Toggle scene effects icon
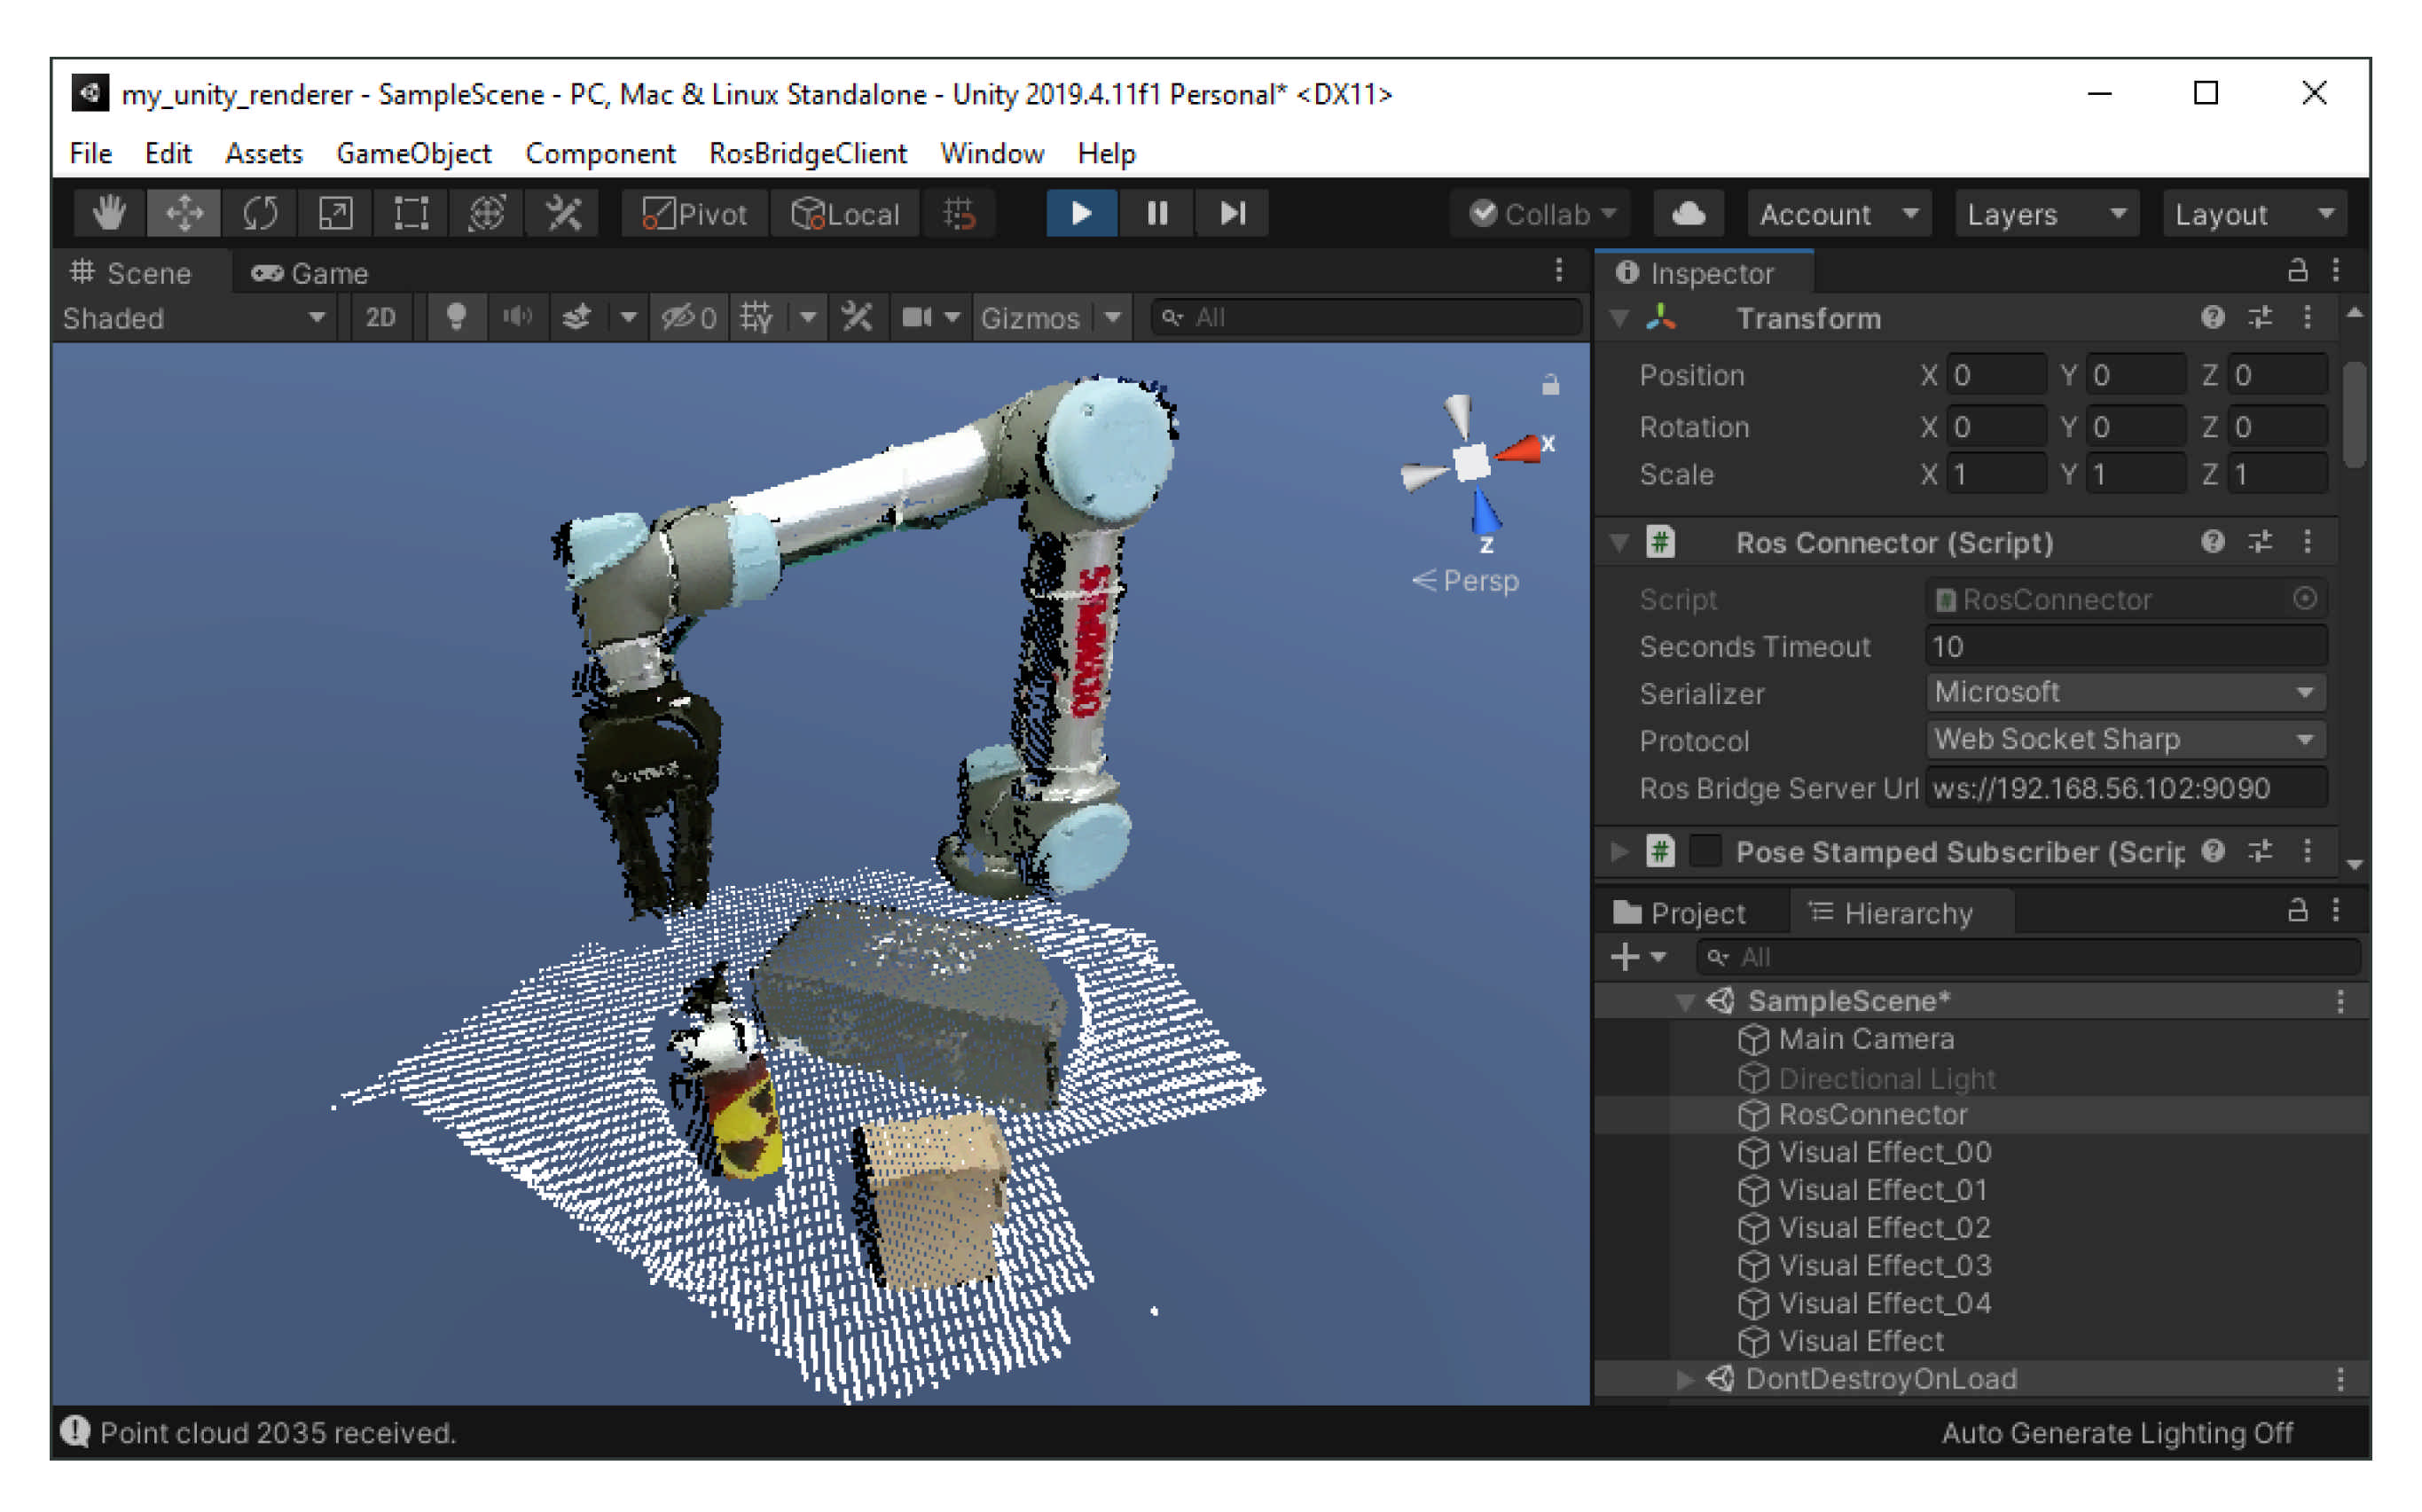 577,318
